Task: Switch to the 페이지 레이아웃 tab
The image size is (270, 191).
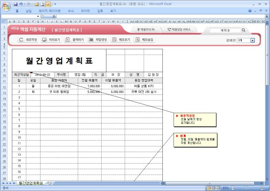Action: tap(50, 11)
